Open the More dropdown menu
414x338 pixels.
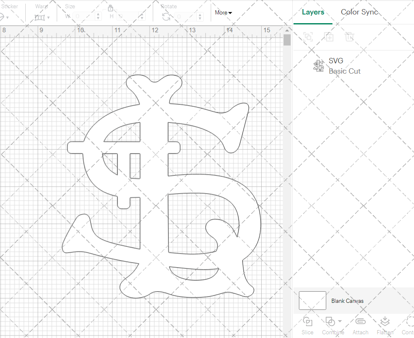click(224, 13)
